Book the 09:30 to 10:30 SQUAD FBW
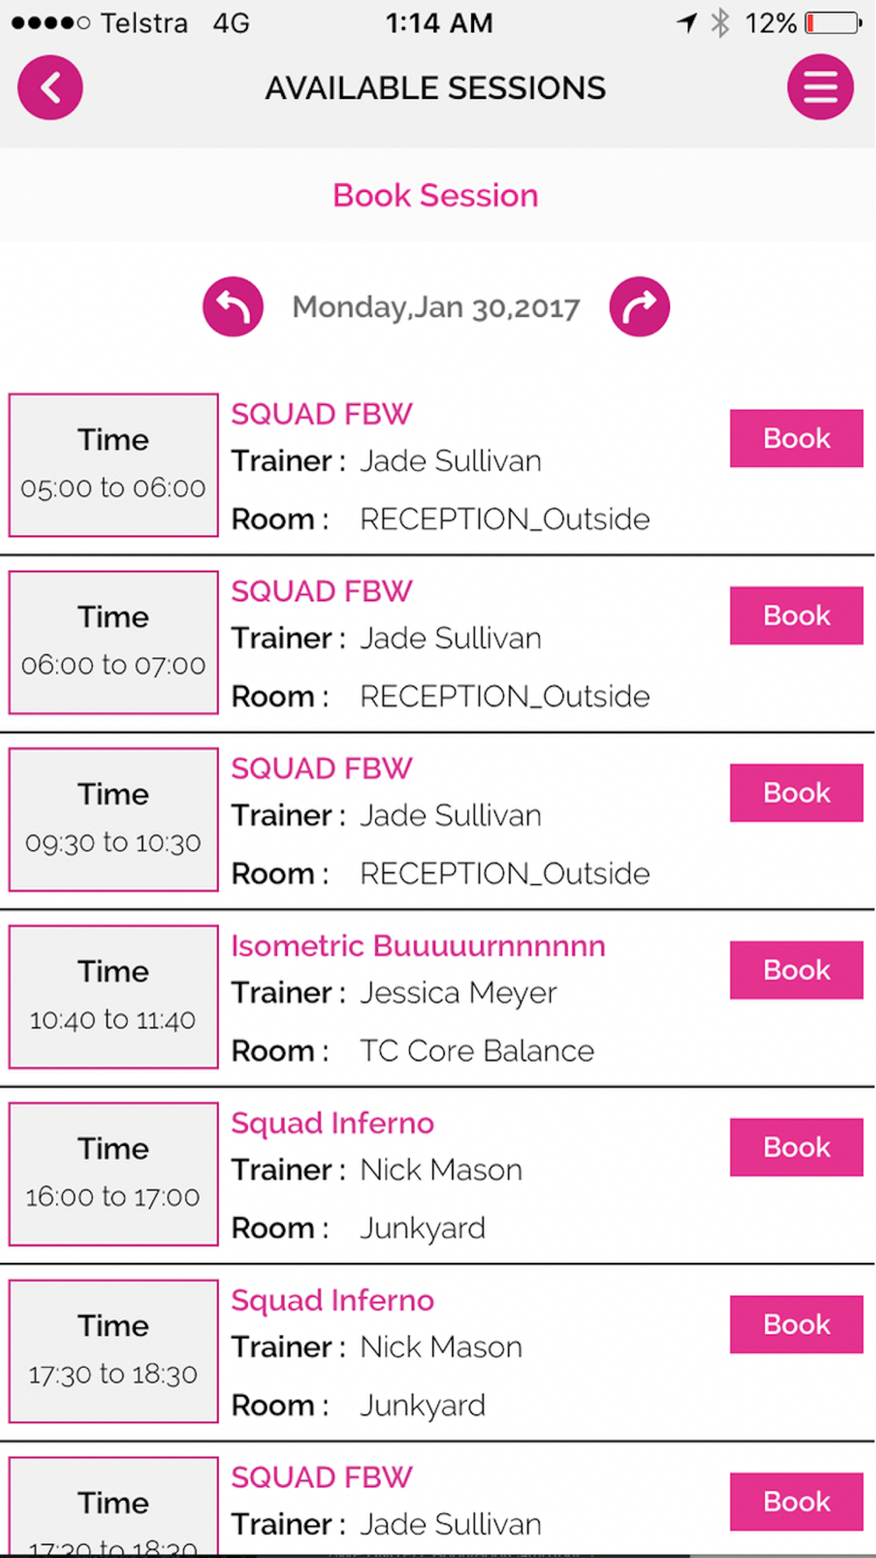Image resolution: width=876 pixels, height=1558 pixels. [x=796, y=792]
